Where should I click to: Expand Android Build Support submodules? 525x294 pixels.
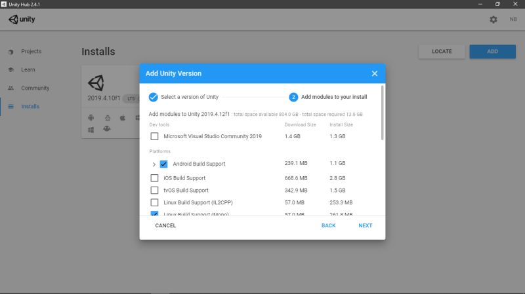click(154, 164)
